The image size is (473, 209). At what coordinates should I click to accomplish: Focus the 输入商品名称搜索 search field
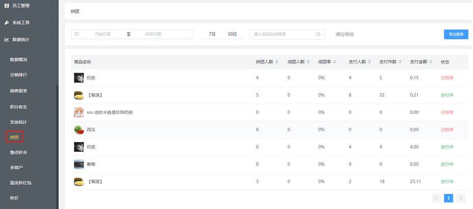[x=283, y=34]
